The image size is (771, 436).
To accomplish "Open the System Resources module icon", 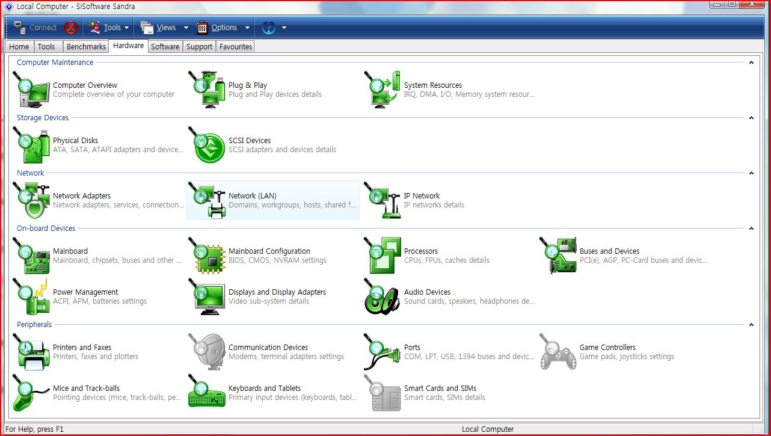I will [x=382, y=90].
